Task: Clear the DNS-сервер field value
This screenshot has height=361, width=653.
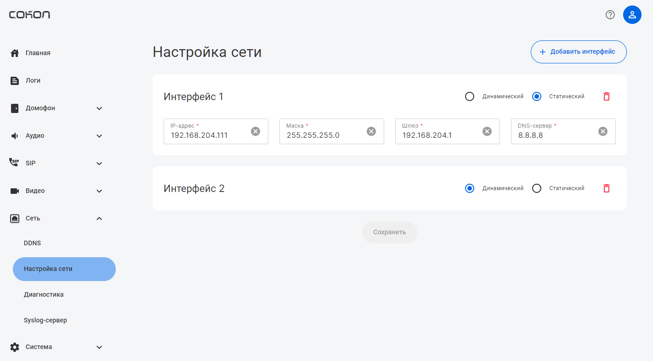Action: point(603,131)
